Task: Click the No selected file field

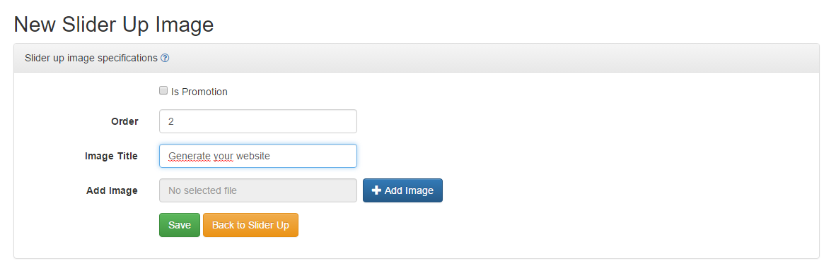Action: 258,190
